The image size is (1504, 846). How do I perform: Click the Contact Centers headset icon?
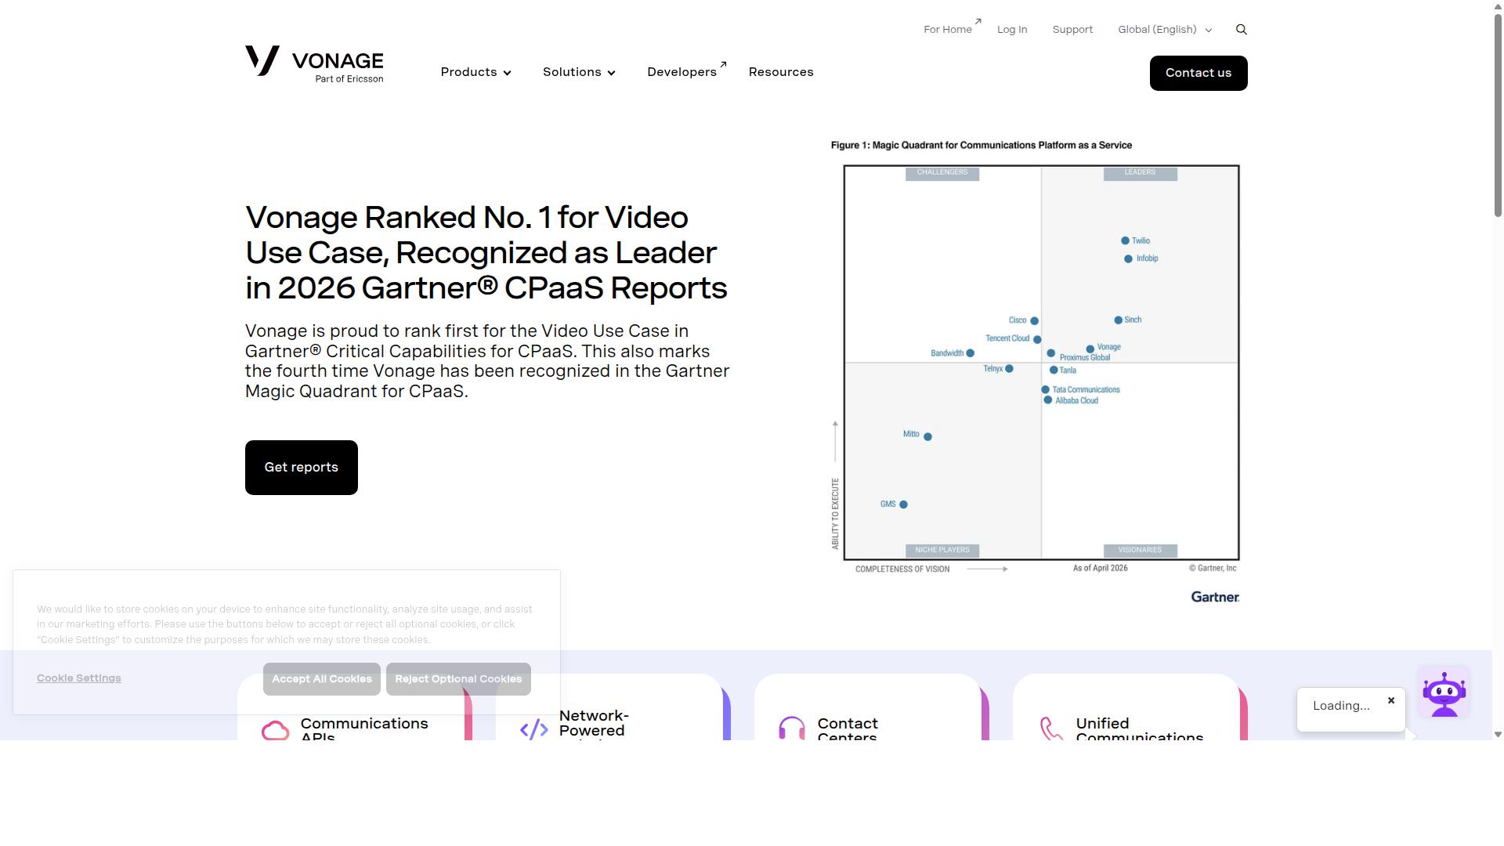pos(792,728)
